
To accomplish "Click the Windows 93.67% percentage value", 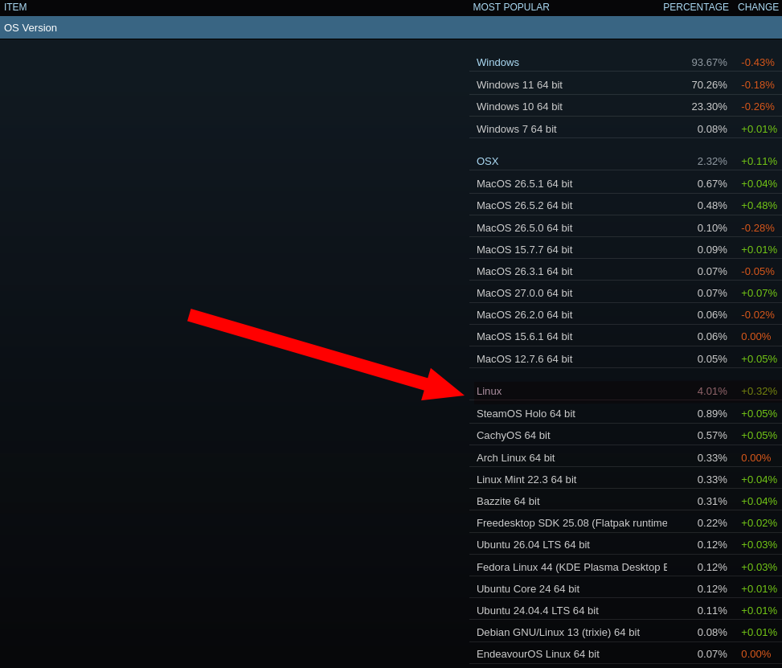I will point(709,63).
